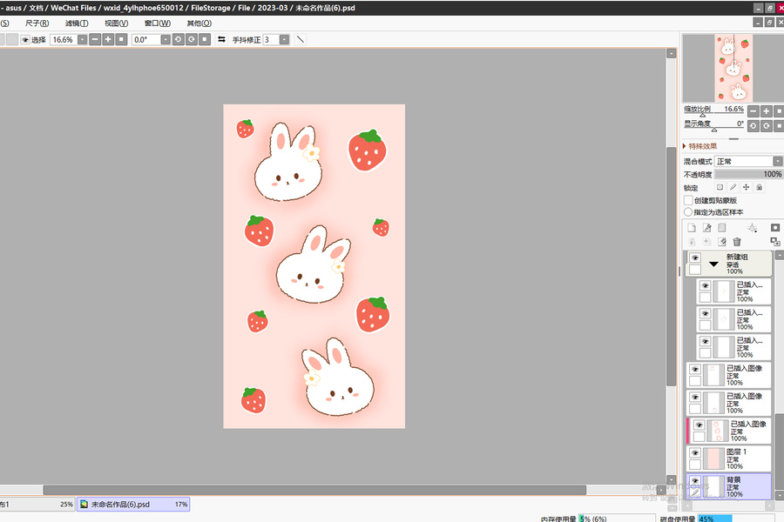Open the 16.6% zoom dropdown in toolbar

point(83,39)
